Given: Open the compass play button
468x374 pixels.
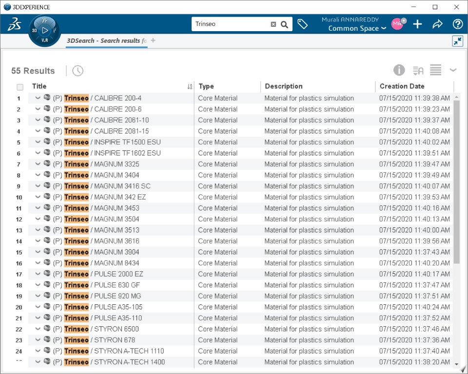Looking at the screenshot, I should pos(45,30).
